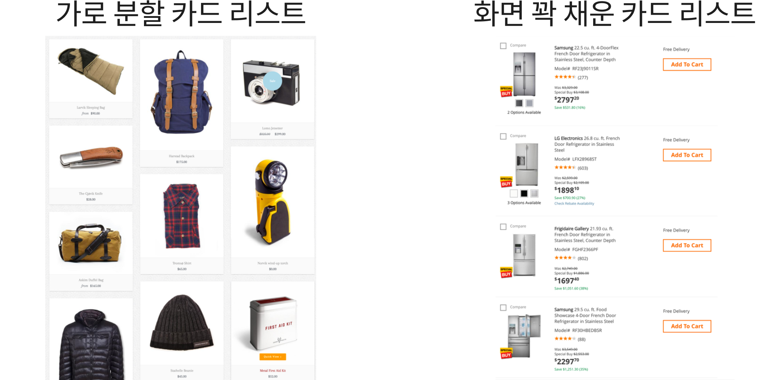782x380 pixels.
Task: Select the white color swatch for LG refrigerator
Action: [x=514, y=194]
